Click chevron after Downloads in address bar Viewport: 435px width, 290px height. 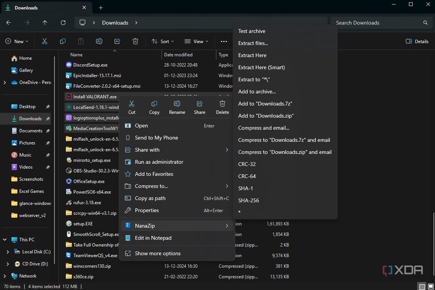point(136,23)
